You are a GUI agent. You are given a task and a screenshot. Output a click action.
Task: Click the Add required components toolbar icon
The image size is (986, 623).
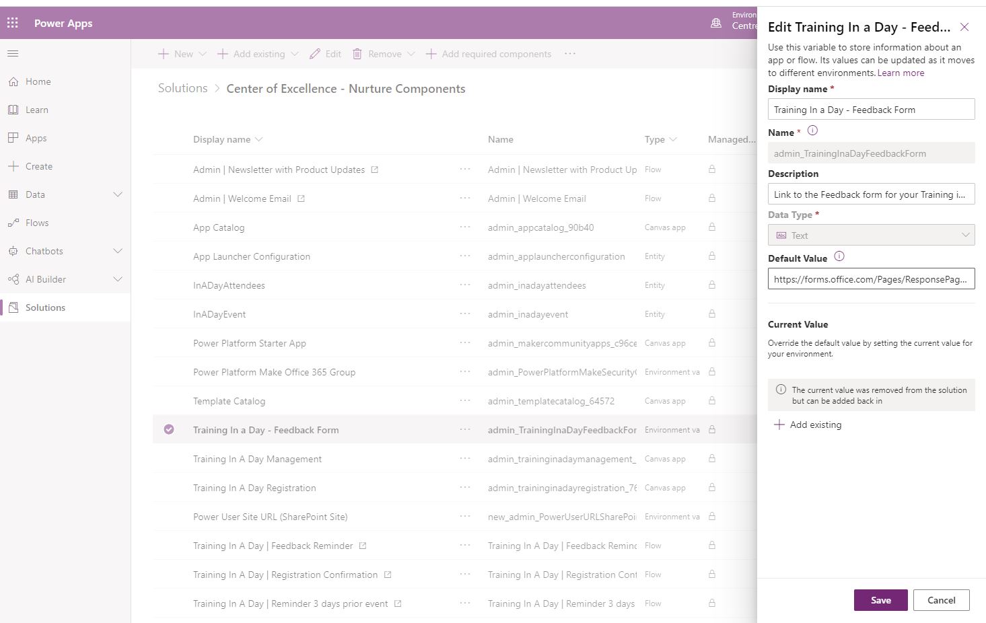pos(431,54)
